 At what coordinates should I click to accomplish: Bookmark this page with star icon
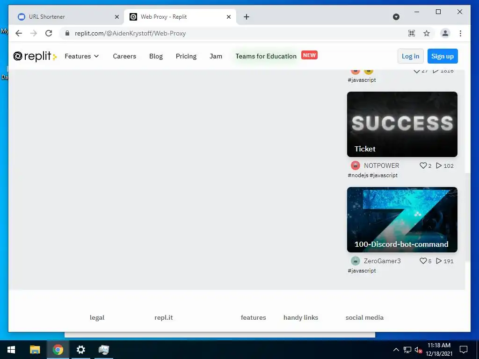427,33
